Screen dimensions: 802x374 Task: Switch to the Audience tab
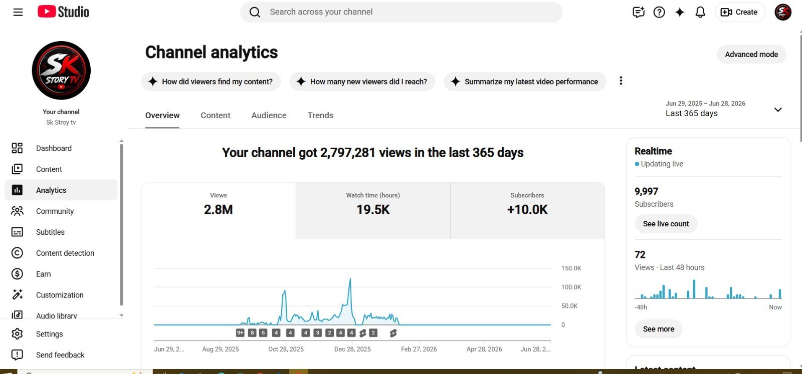tap(269, 115)
